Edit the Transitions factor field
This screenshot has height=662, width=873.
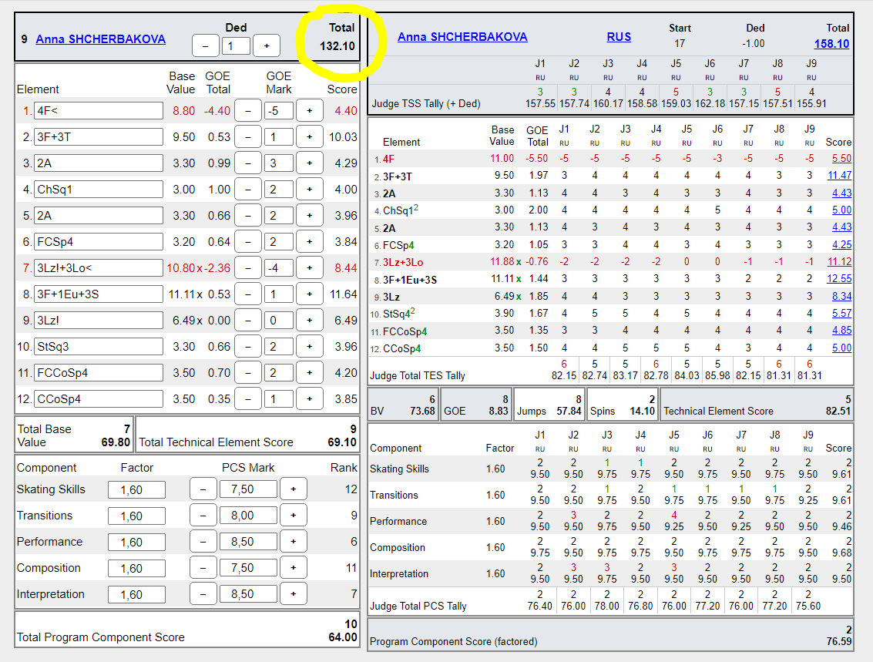[x=136, y=516]
